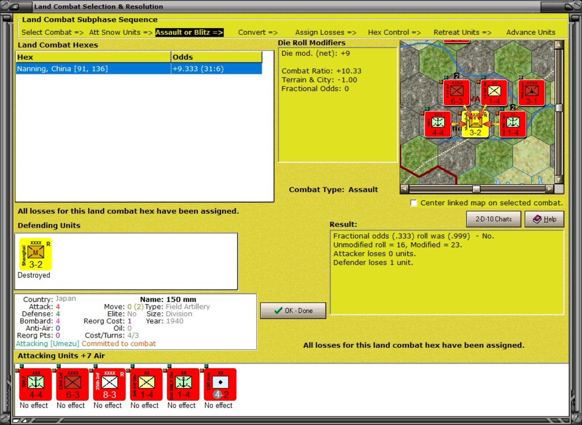The width and height of the screenshot is (582, 425).
Task: Click the map's horizontal scrollbar thumb
Action: pos(476,189)
